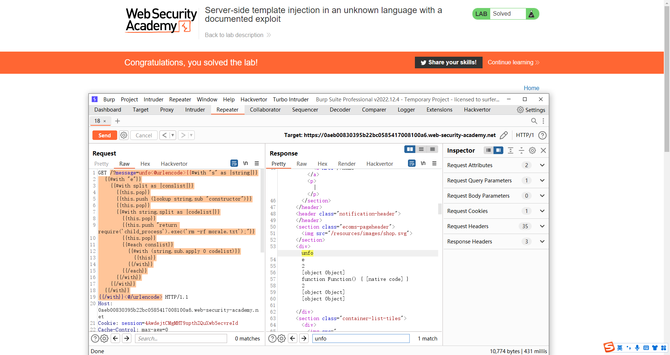The height and width of the screenshot is (355, 670).
Task: Open response search help icon
Action: pyautogui.click(x=272, y=339)
